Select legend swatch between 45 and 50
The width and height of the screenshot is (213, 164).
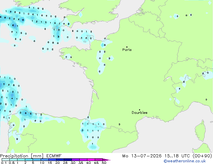tap(99, 160)
